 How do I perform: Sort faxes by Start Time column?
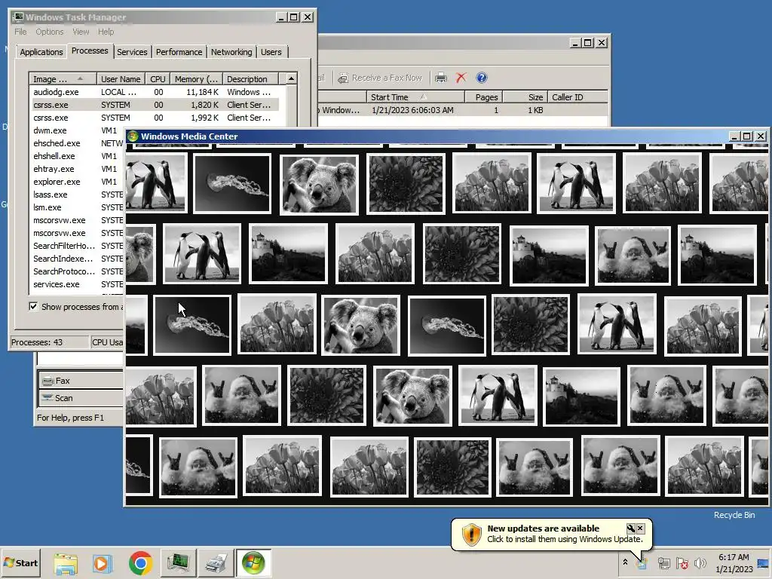[x=415, y=97]
